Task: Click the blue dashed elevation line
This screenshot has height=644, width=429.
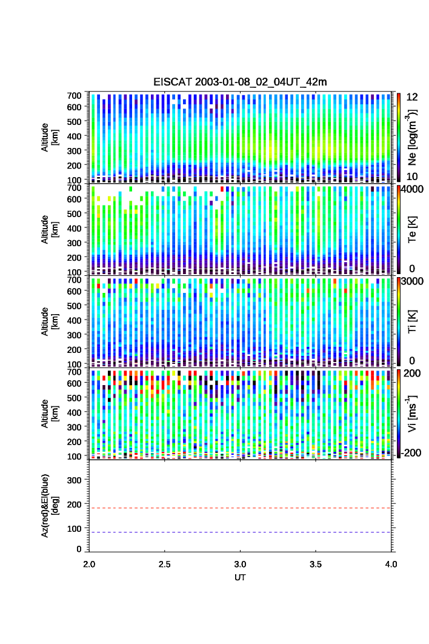Action: pos(241,532)
